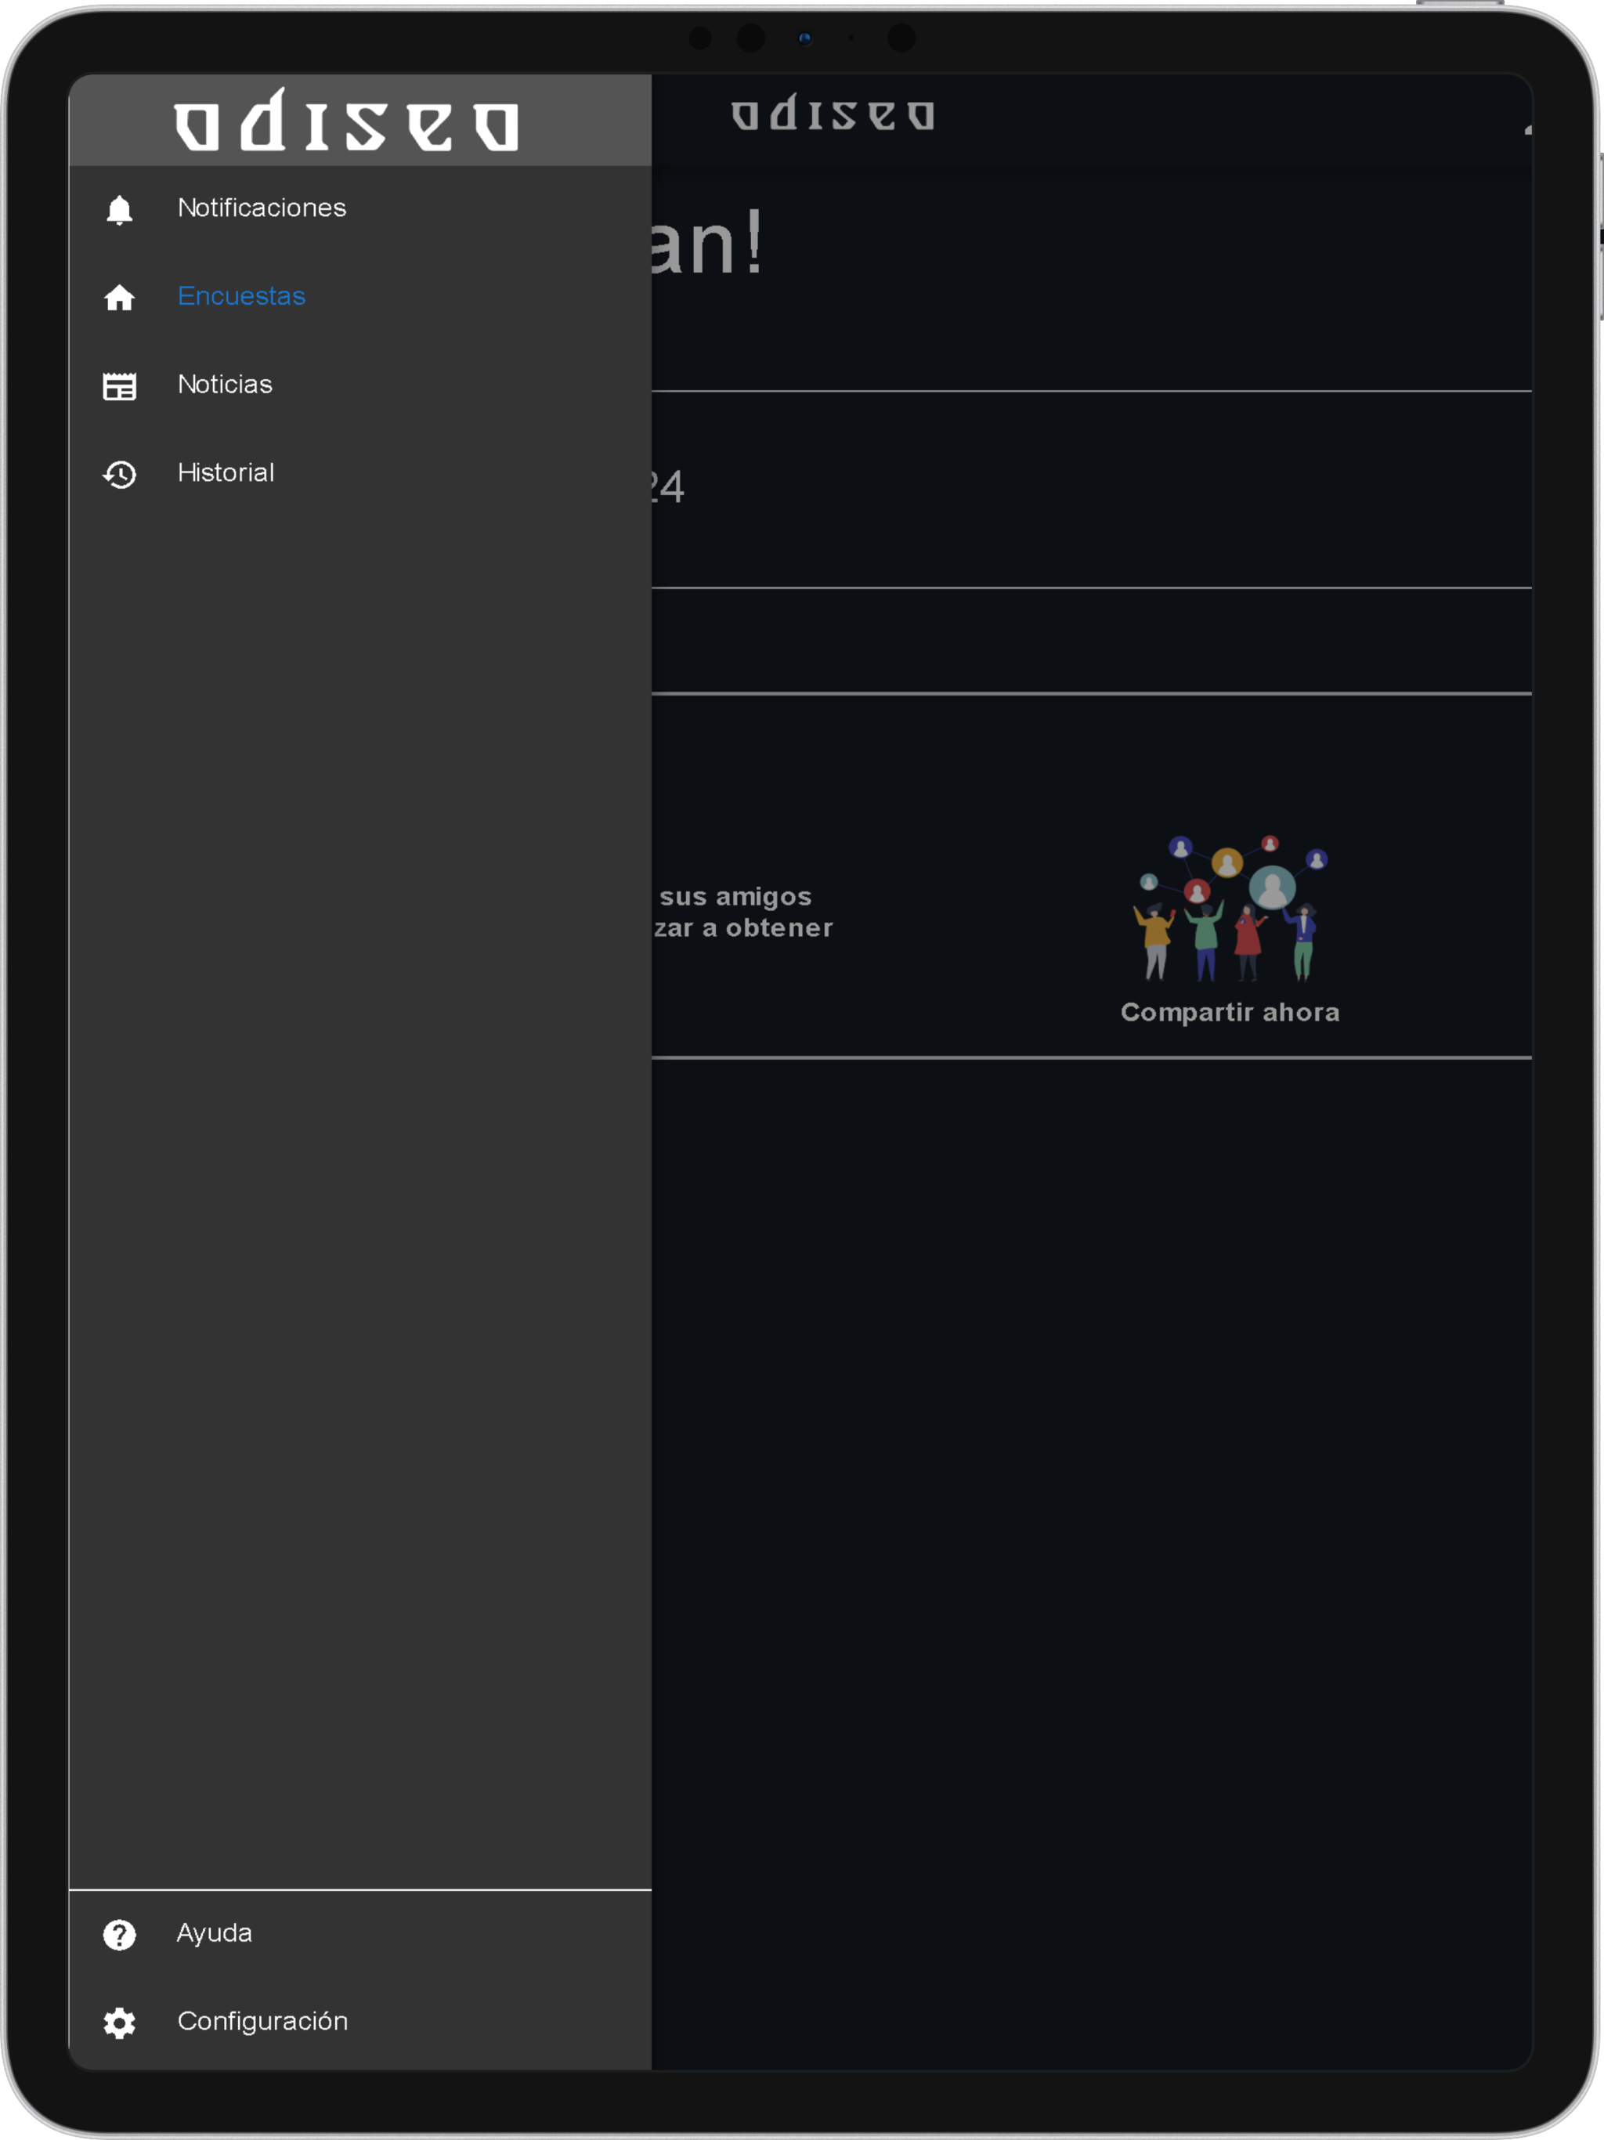
Task: Click the Configuración gear icon
Action: click(x=119, y=2022)
